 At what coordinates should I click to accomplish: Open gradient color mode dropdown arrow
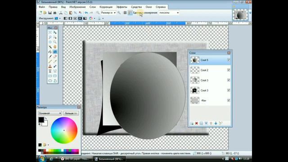click(94, 18)
